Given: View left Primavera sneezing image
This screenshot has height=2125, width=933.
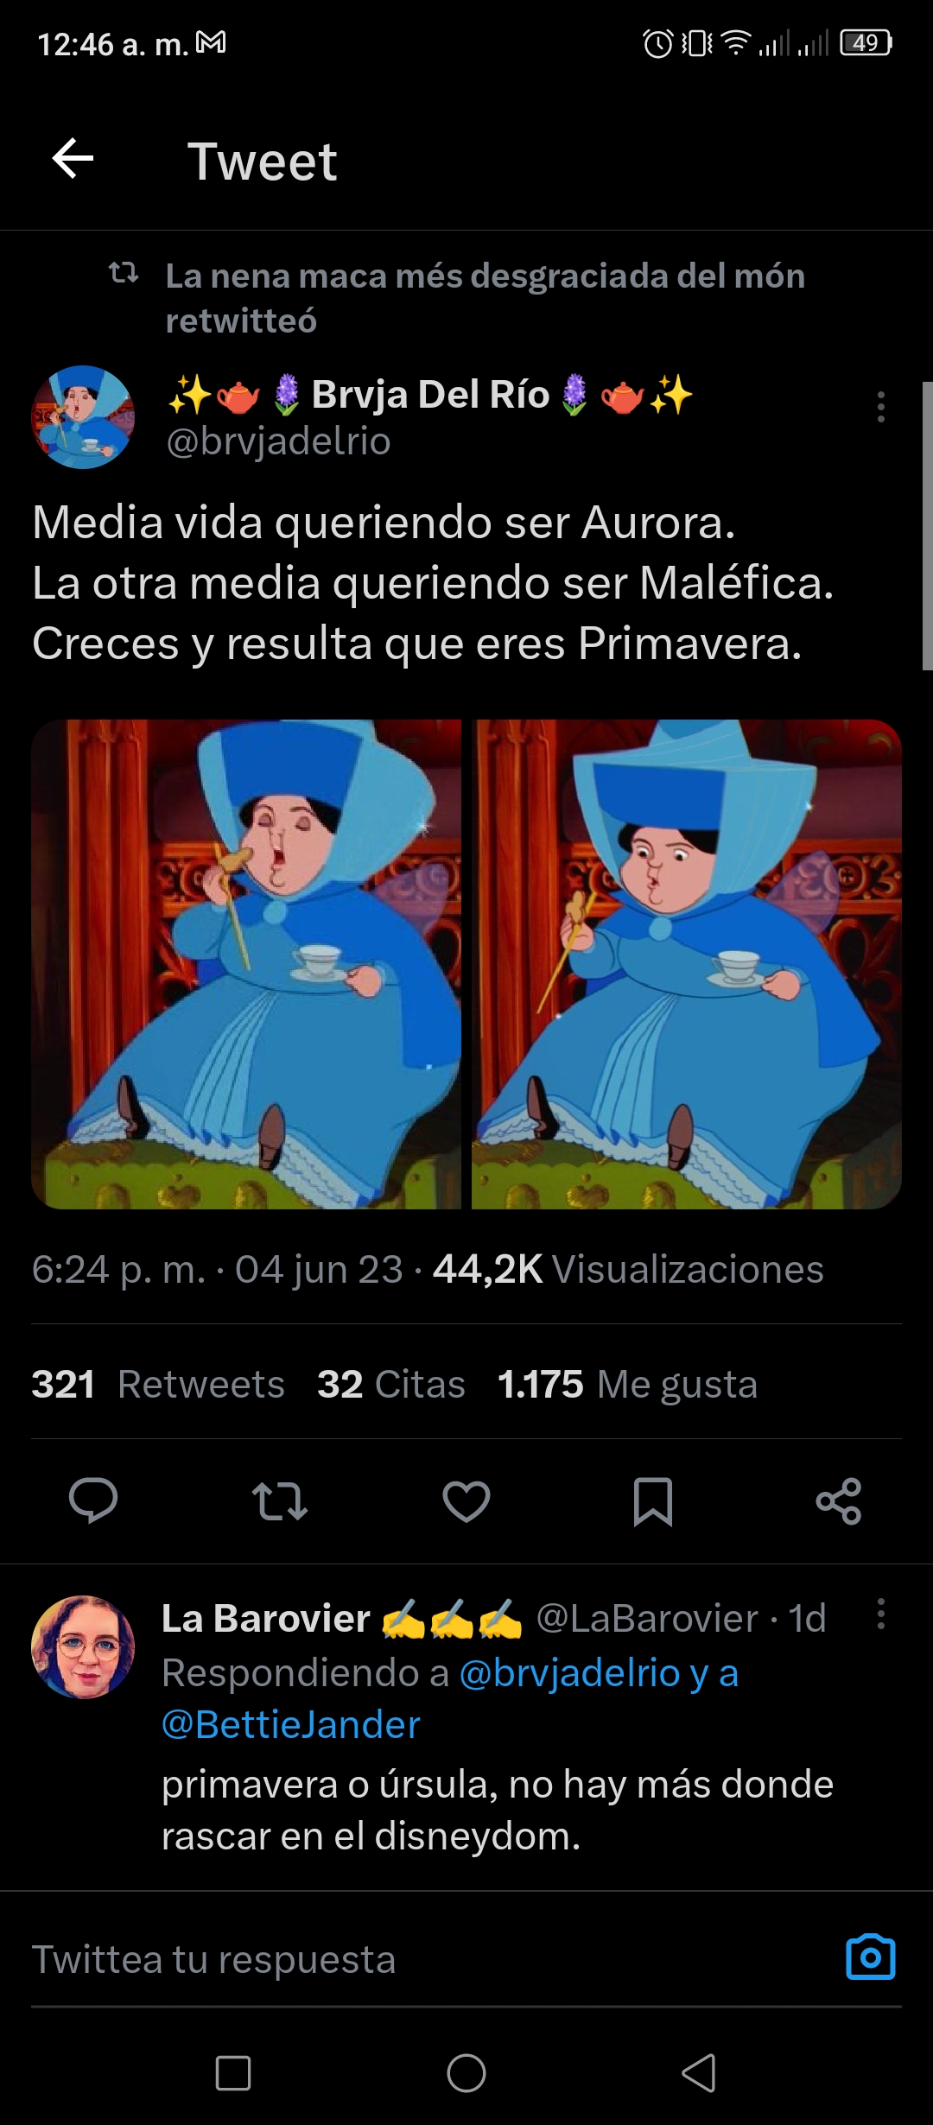Looking at the screenshot, I should click(x=246, y=964).
